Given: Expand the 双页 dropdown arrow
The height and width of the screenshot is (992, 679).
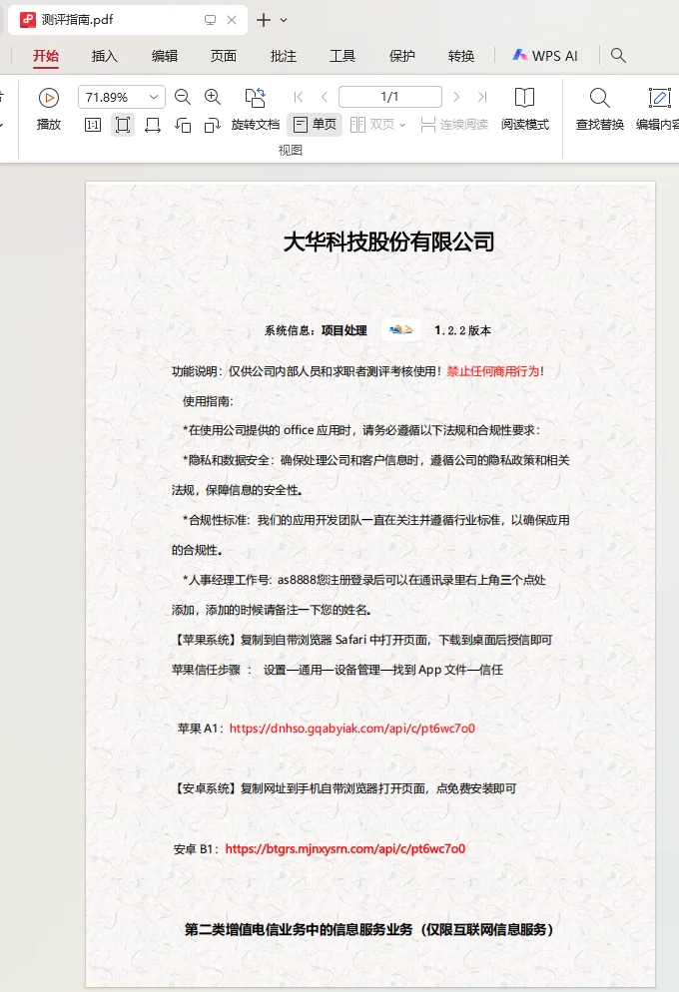Looking at the screenshot, I should pos(402,126).
